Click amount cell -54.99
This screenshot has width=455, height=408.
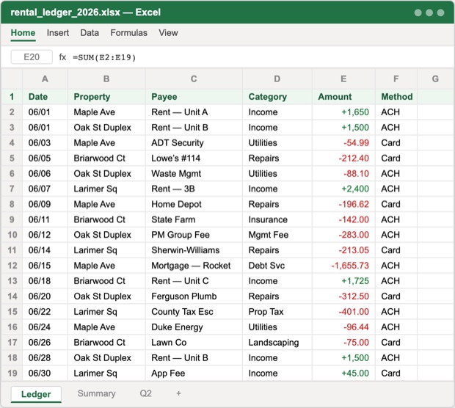(343, 143)
